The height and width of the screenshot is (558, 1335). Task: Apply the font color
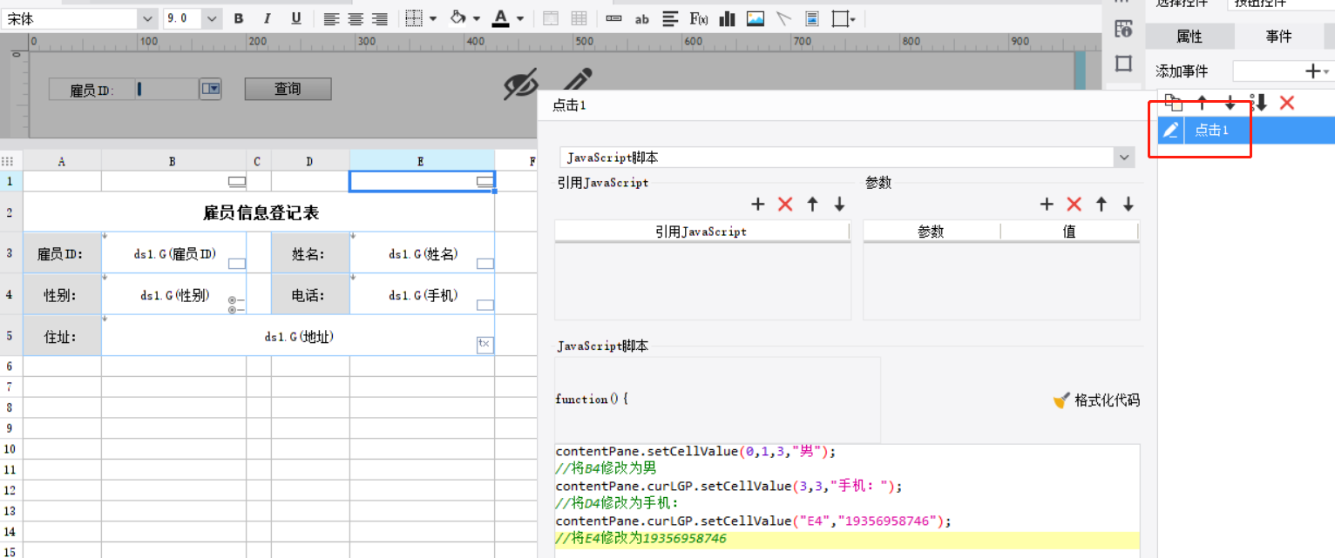coord(500,18)
